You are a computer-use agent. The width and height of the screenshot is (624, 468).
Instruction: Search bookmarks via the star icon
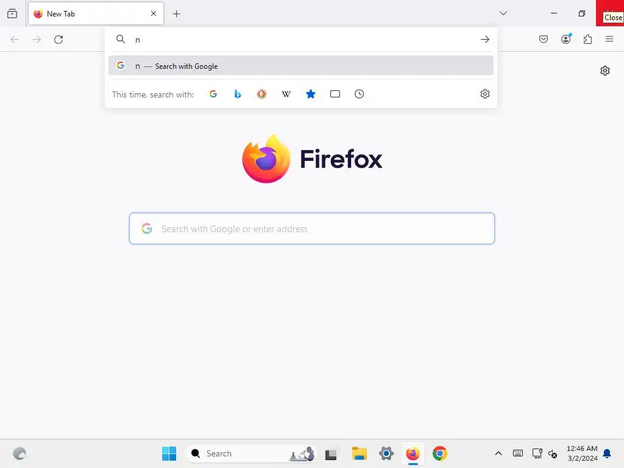311,94
